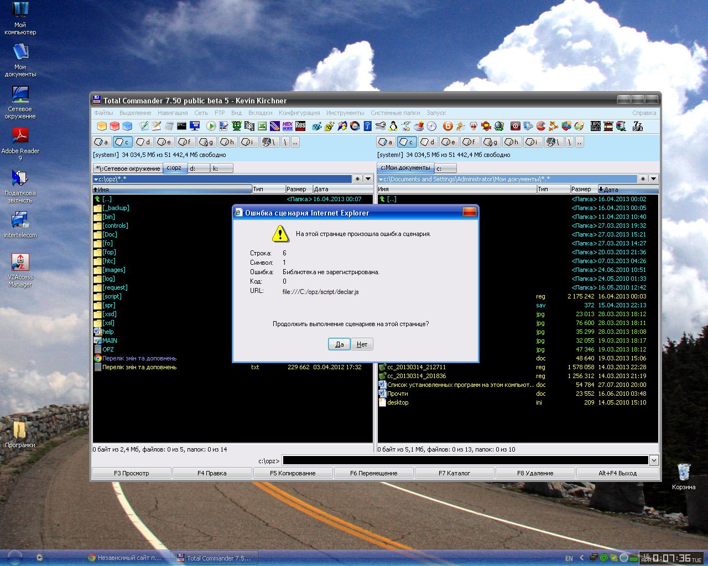Launch the Res resource editor icon
The width and height of the screenshot is (708, 566).
click(x=300, y=126)
